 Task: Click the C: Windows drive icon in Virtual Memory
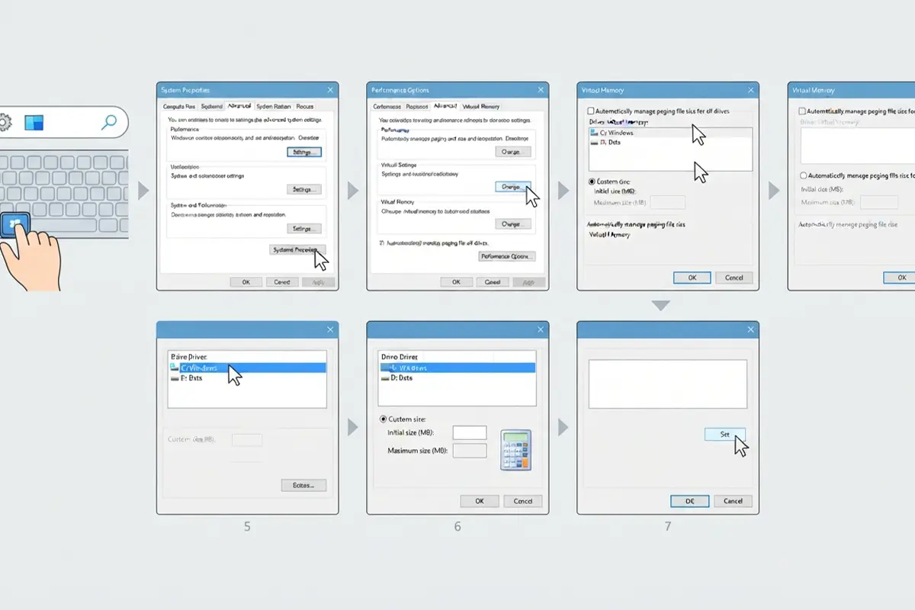(595, 133)
